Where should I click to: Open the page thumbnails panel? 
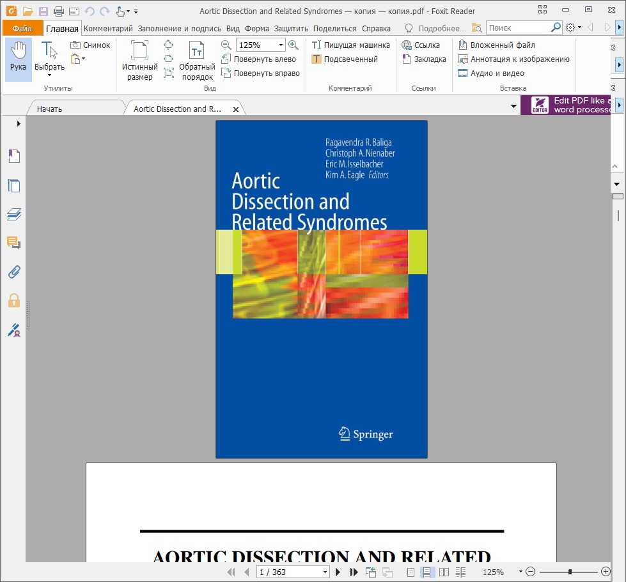click(14, 185)
